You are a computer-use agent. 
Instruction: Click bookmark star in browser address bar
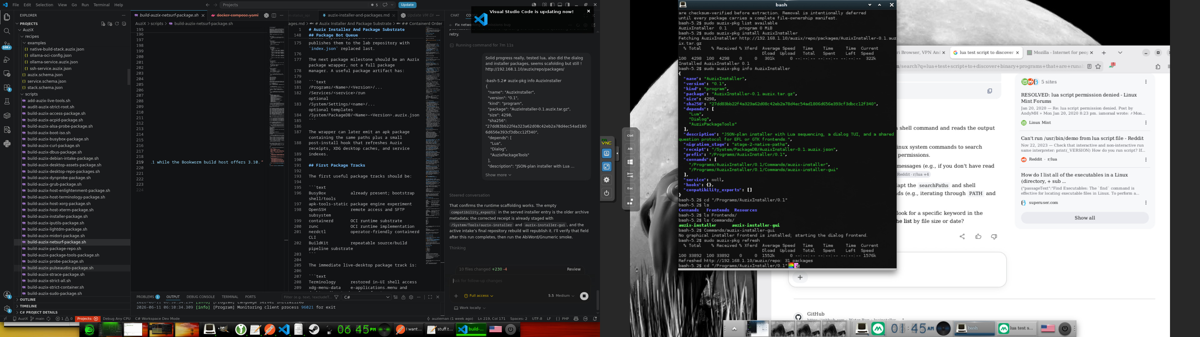click(x=1098, y=66)
